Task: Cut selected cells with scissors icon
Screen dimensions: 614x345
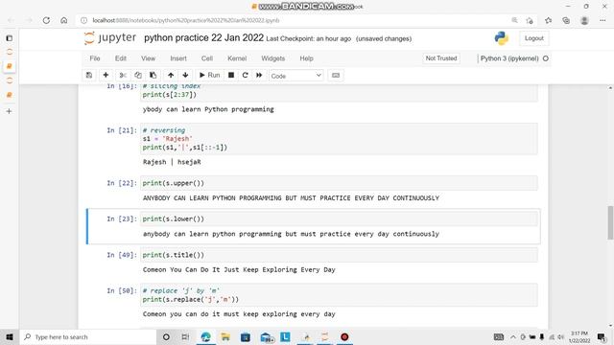Action: pos(123,75)
